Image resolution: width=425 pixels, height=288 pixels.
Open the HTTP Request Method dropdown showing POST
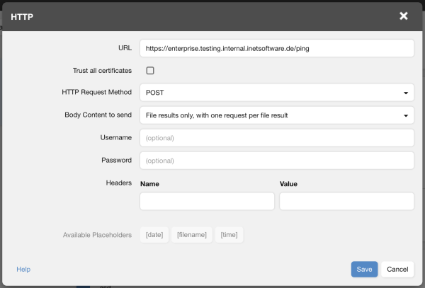point(276,93)
